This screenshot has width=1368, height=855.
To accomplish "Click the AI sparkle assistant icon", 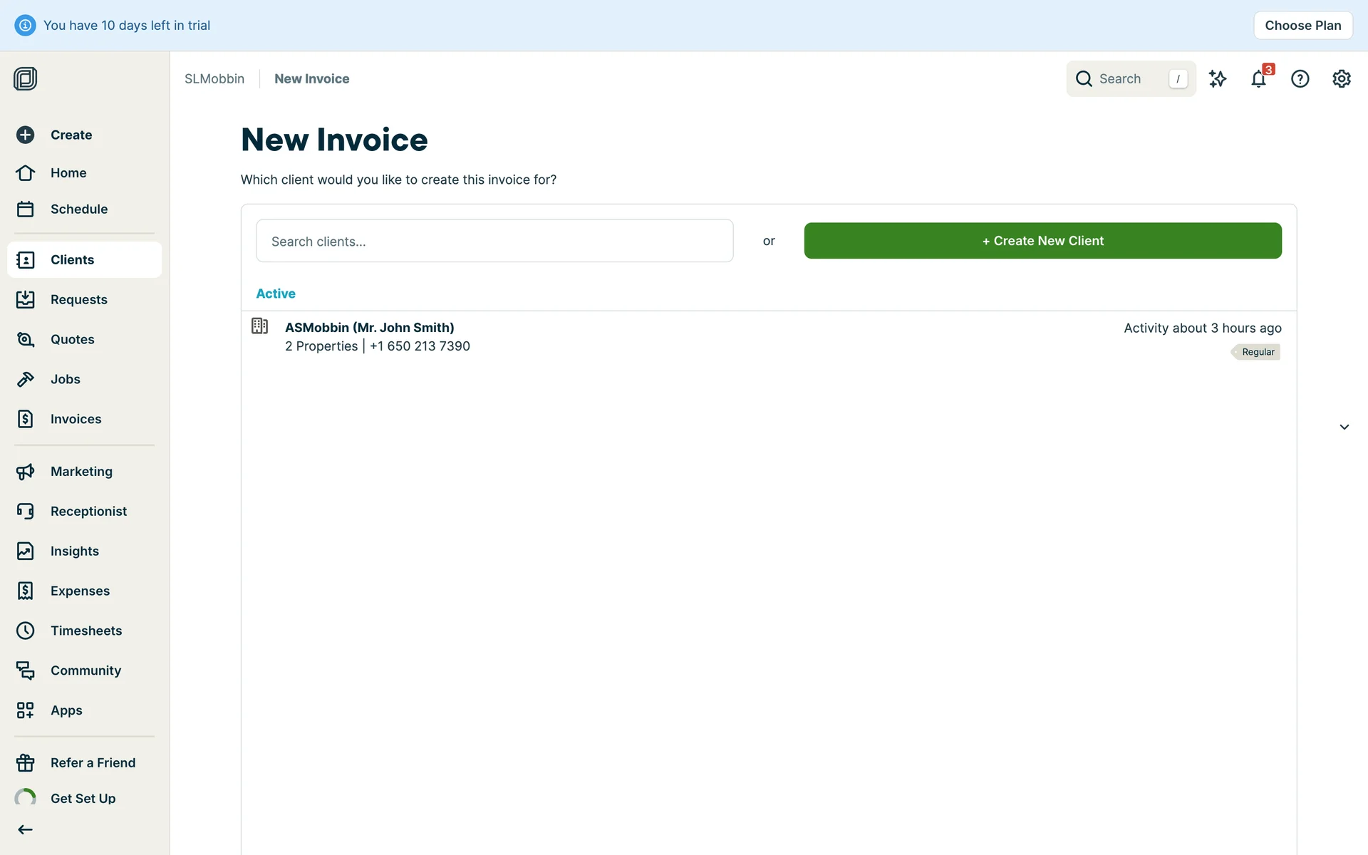I will pos(1218,79).
